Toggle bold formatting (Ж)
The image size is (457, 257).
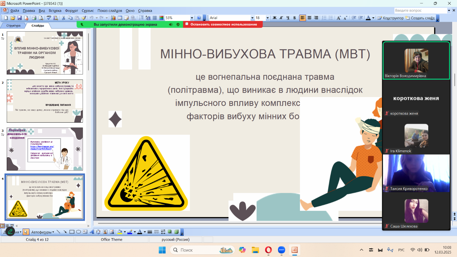click(274, 18)
